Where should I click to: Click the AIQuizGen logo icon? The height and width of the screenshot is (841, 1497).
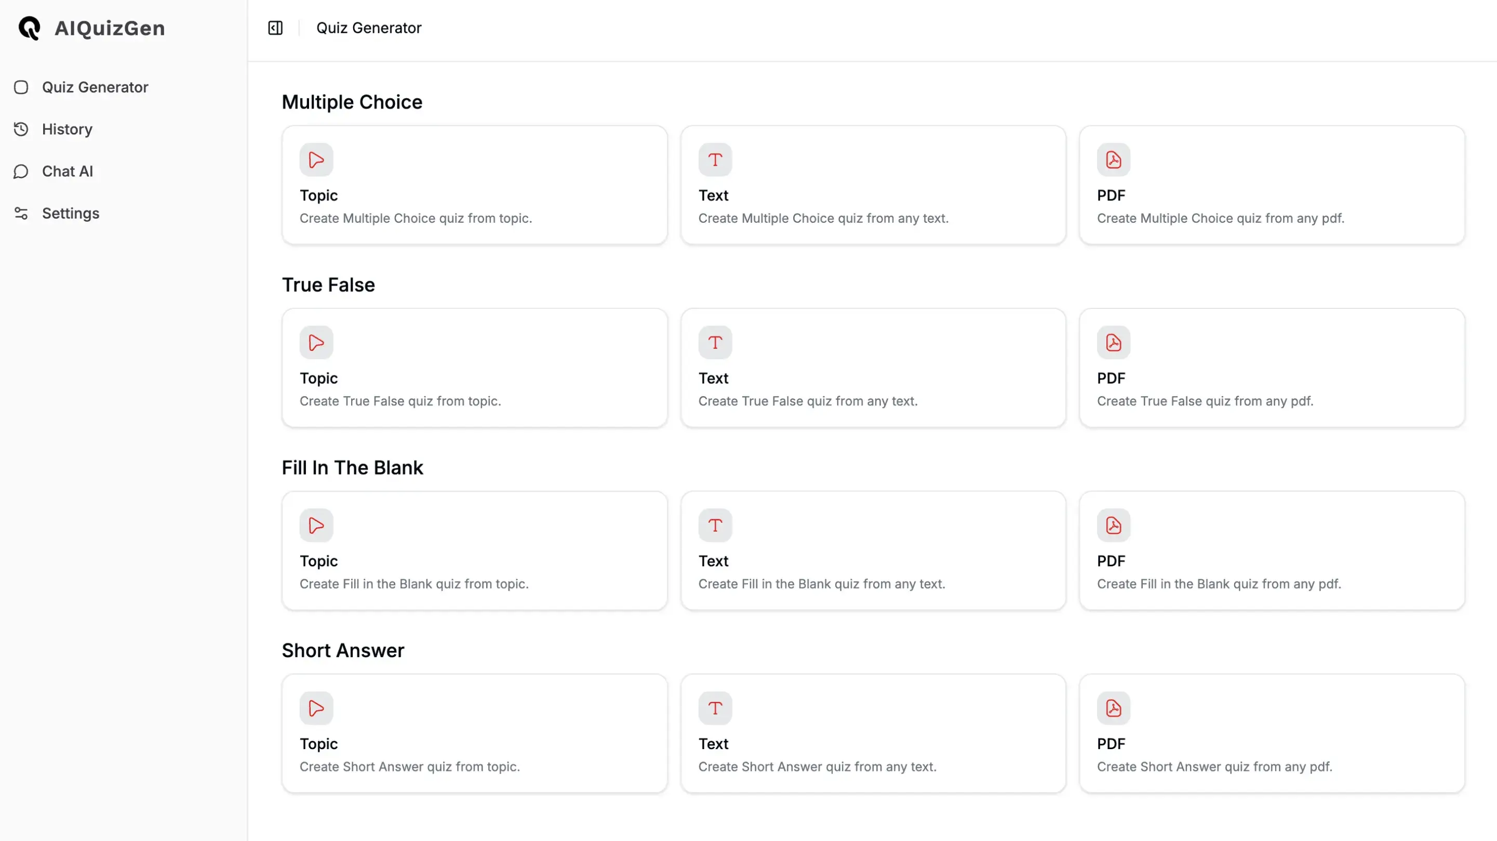point(29,28)
